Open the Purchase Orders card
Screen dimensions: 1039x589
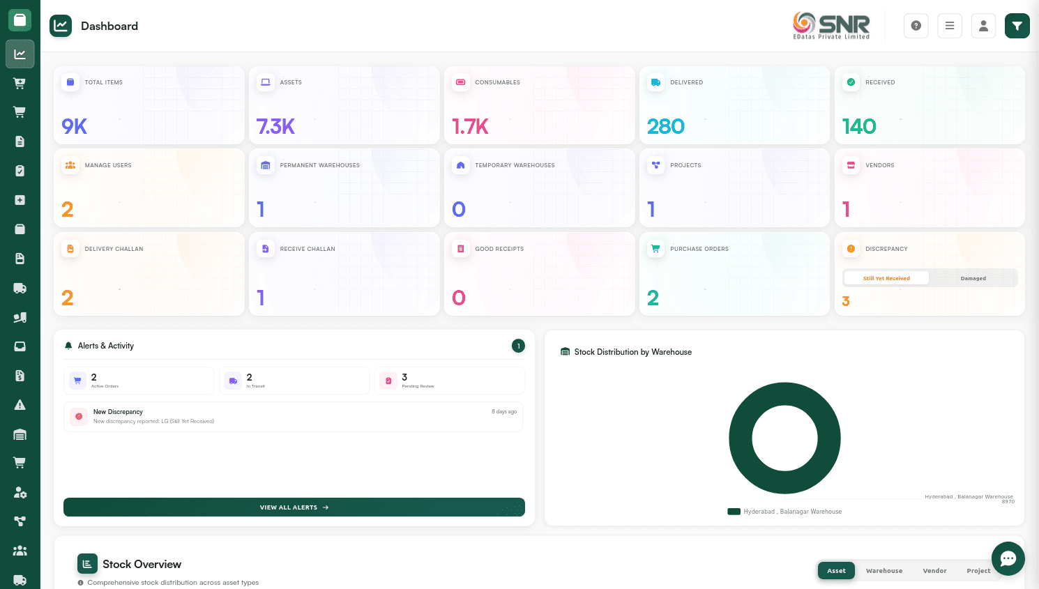(x=734, y=274)
